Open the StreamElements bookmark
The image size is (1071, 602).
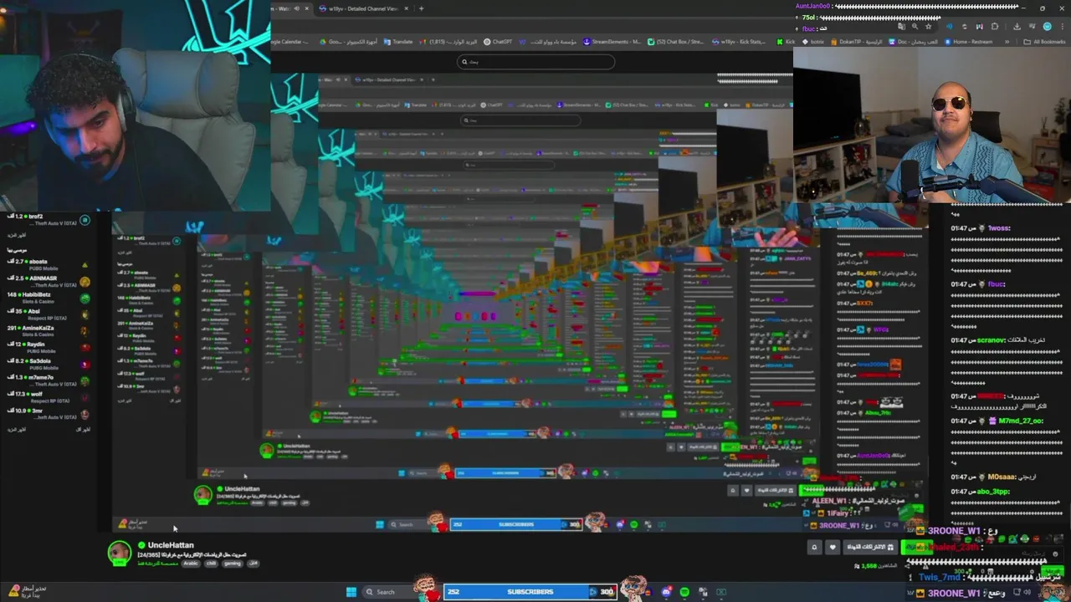pos(612,42)
